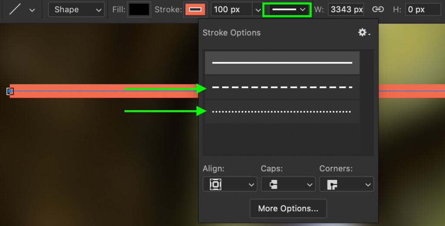This screenshot has width=445, height=226.
Task: Select the path anchor point handle
Action: click(x=10, y=91)
